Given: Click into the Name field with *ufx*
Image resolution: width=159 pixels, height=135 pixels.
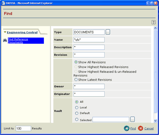Looking at the screenshot, I should (89, 40).
